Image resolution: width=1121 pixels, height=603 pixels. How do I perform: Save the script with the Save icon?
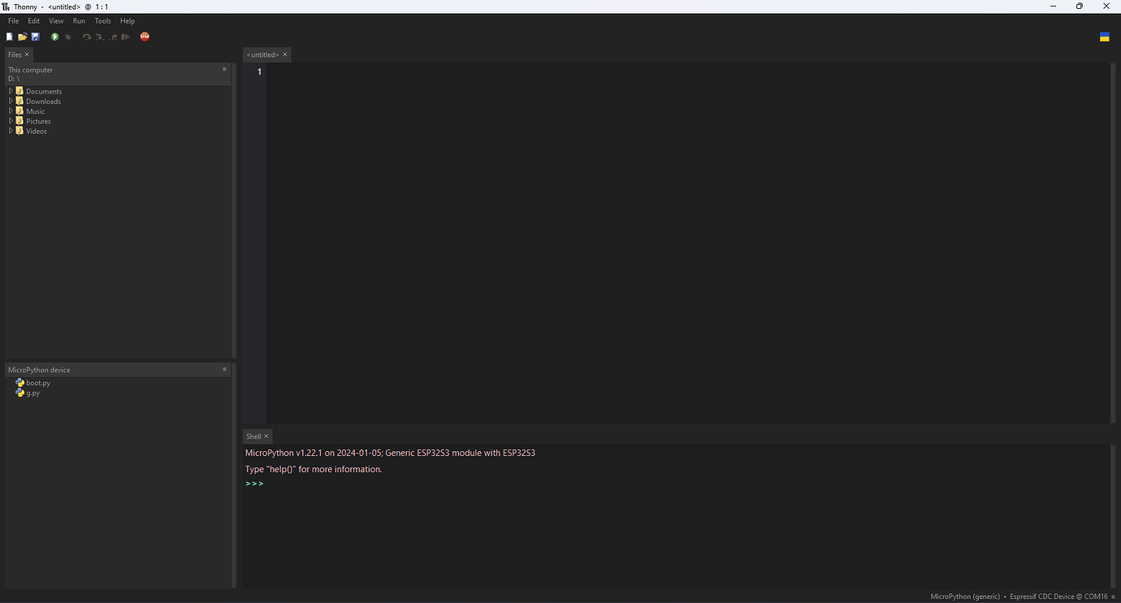tap(35, 37)
